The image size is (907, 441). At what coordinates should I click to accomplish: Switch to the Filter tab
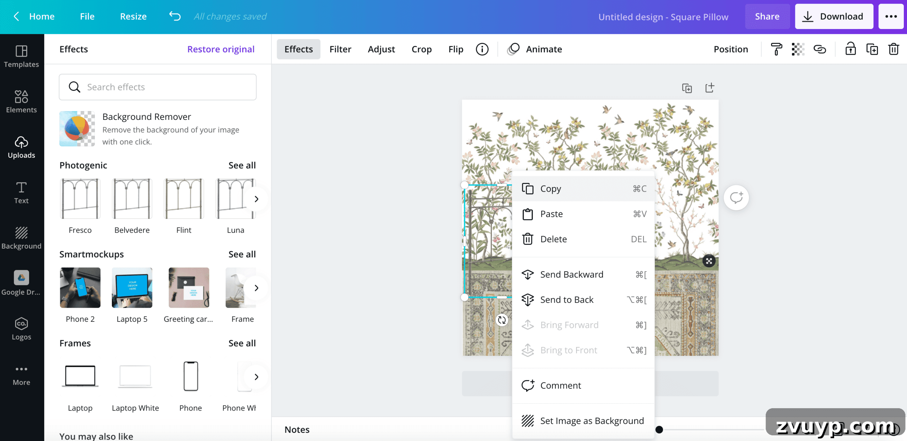340,49
